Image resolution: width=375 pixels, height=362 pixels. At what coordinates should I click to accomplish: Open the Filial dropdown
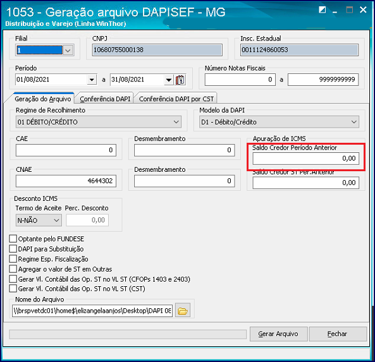pyautogui.click(x=68, y=50)
